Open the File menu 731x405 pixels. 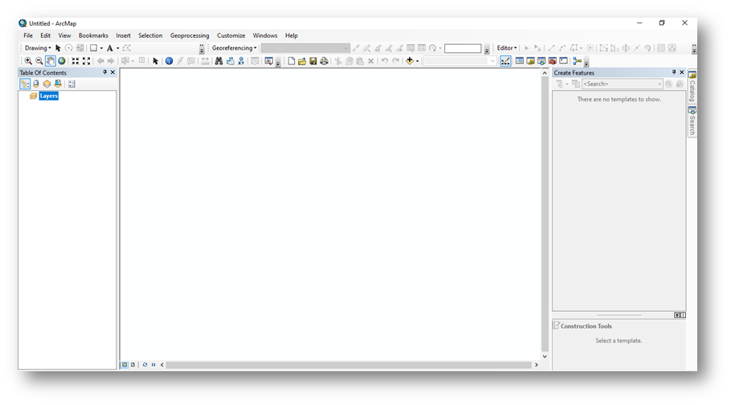[x=28, y=35]
